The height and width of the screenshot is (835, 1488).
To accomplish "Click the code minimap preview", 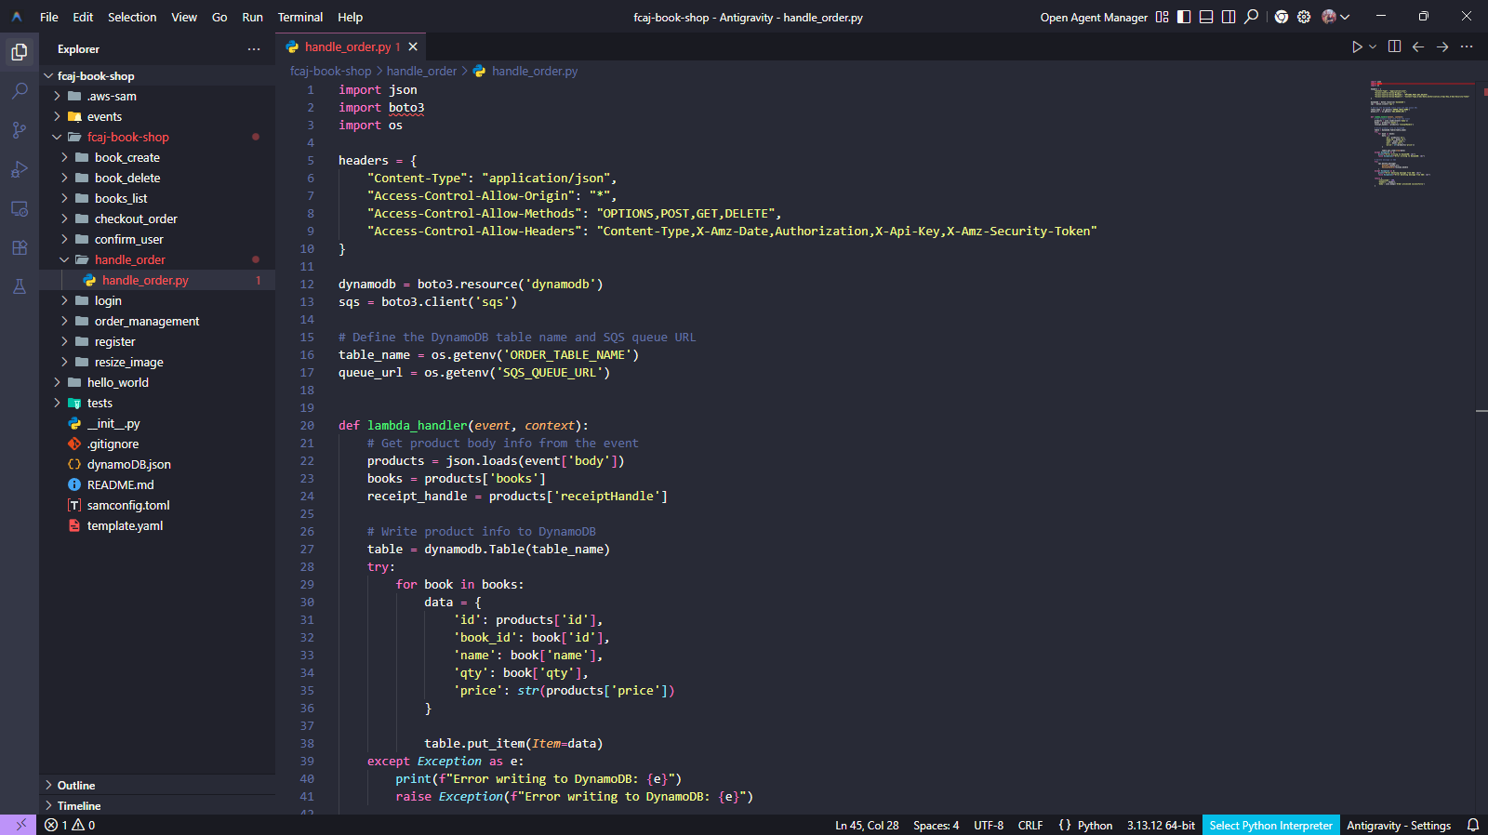I will (1420, 133).
